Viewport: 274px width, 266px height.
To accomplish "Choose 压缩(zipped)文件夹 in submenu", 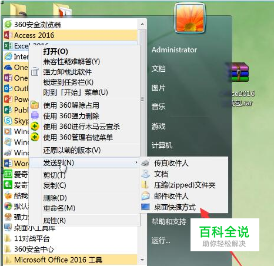I will point(185,185).
